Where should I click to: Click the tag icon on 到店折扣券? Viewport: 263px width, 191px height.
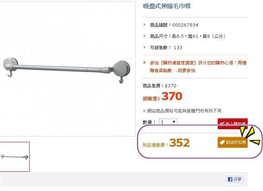(x=222, y=142)
